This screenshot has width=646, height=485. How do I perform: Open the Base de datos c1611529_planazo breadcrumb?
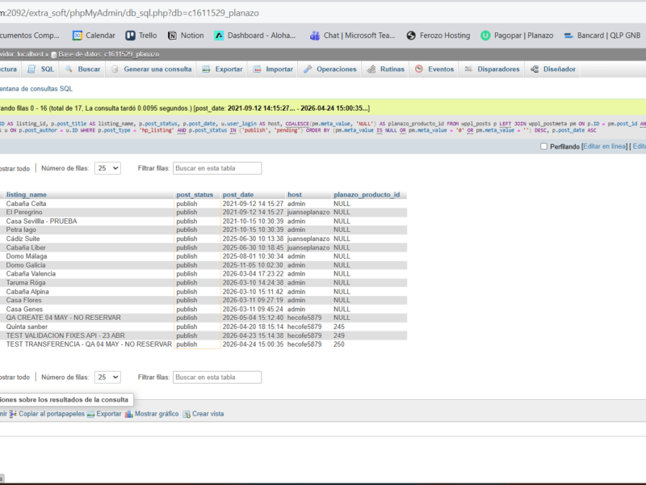(x=109, y=54)
